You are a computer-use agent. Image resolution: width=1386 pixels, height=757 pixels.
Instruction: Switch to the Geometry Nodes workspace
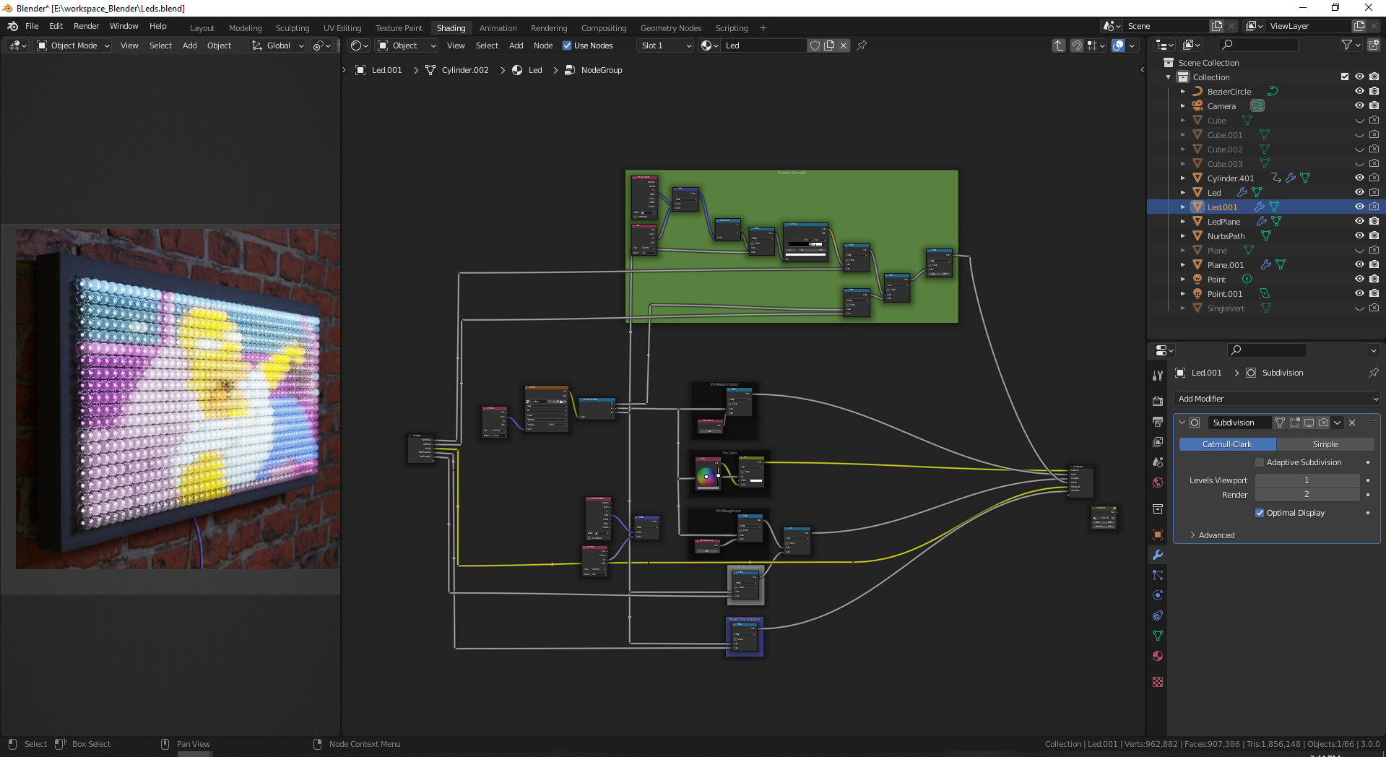[x=670, y=27]
